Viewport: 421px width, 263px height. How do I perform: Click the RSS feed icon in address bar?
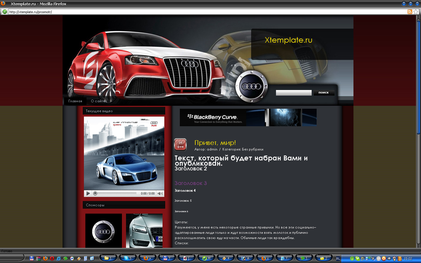pos(410,12)
